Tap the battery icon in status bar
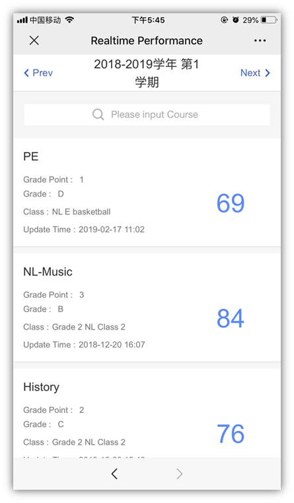 click(269, 21)
